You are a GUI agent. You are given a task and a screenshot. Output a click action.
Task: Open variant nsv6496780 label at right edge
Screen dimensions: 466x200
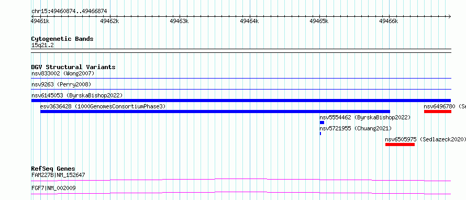[445, 106]
